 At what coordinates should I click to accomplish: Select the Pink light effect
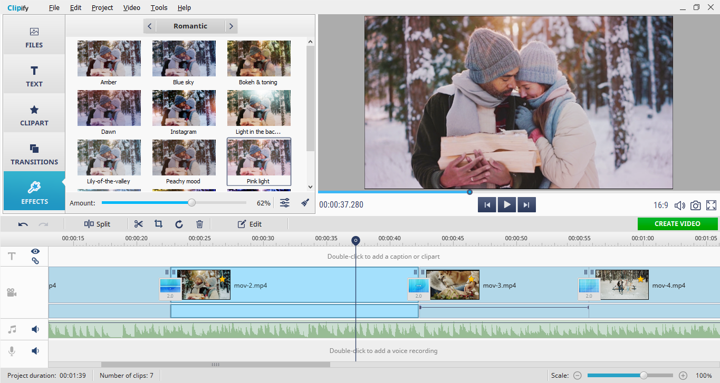(x=258, y=162)
